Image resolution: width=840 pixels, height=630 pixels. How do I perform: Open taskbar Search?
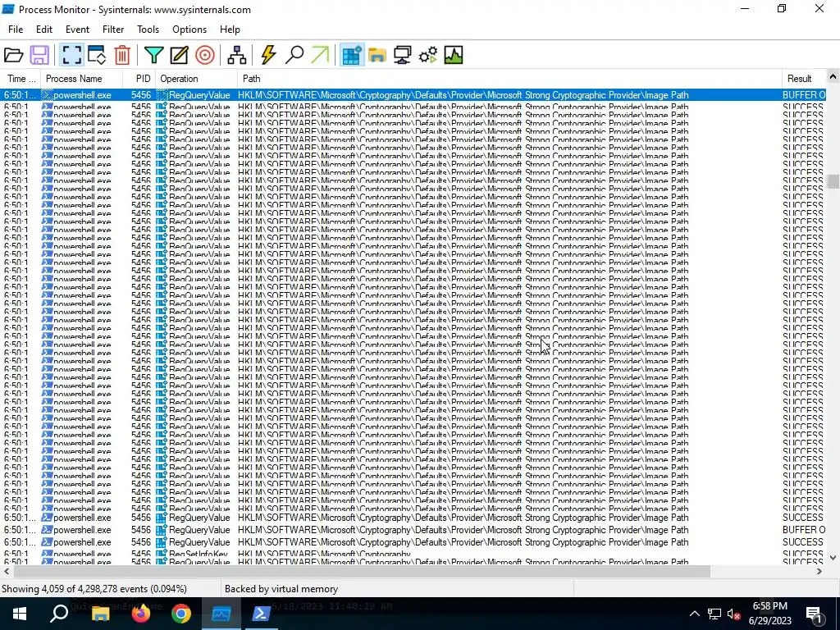coord(59,614)
